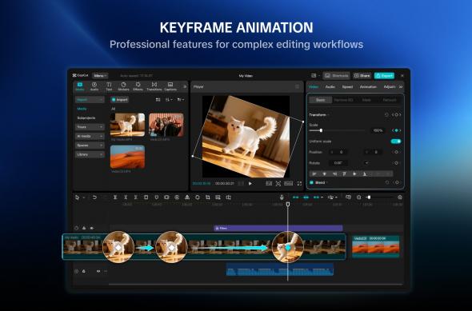Screen dimensions: 472x311
Task: Switch to the Audio properties tab
Action: [x=330, y=86]
